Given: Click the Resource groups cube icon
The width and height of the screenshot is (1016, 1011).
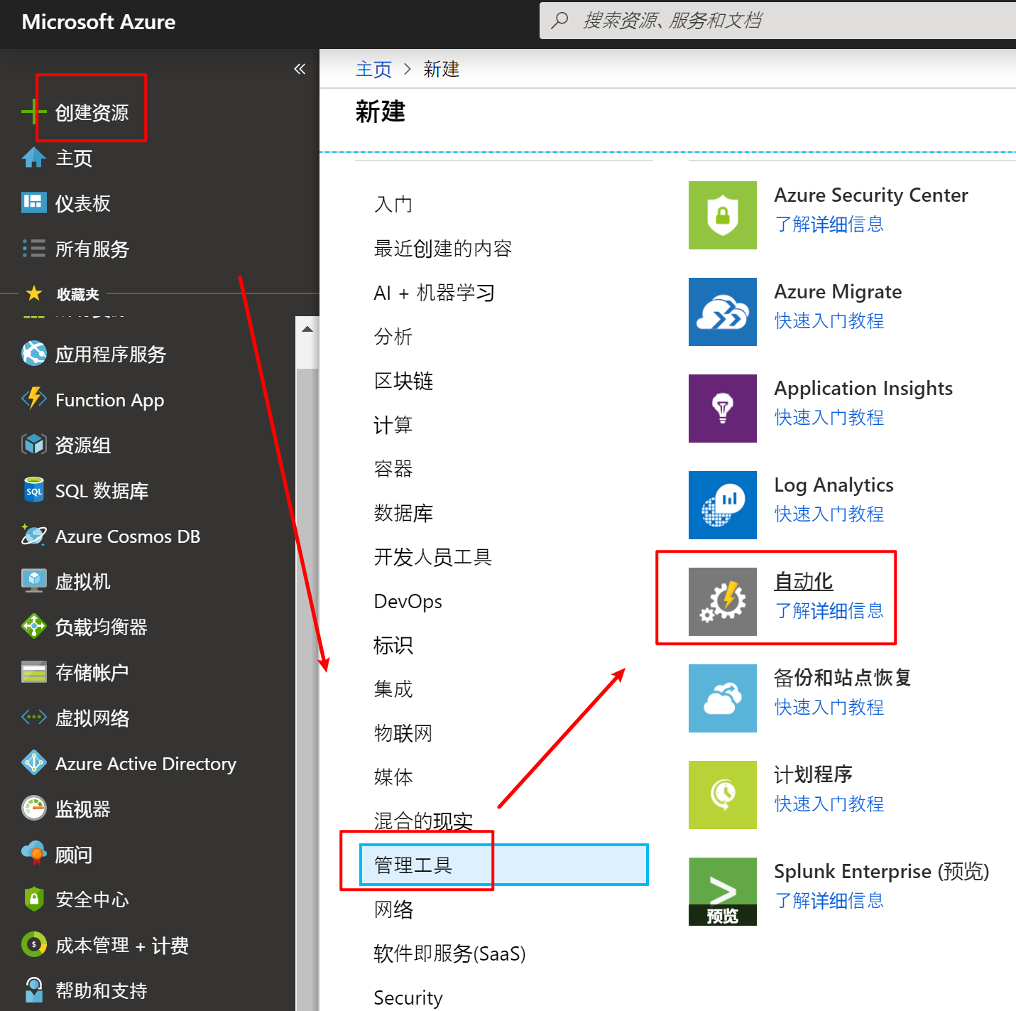Looking at the screenshot, I should coord(33,445).
